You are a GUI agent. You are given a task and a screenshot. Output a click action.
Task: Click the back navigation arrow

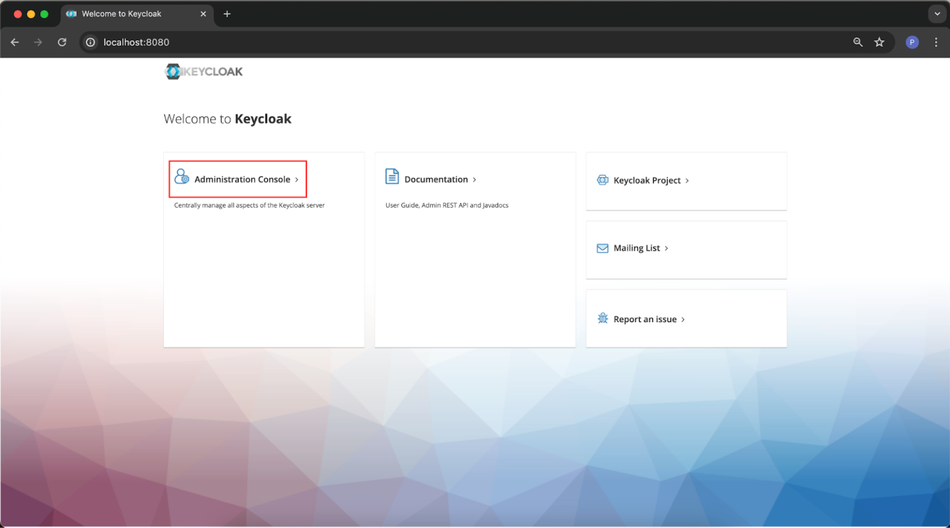tap(15, 42)
